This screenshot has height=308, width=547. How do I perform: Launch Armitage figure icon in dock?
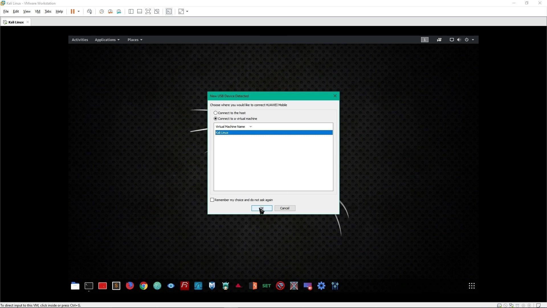click(226, 286)
